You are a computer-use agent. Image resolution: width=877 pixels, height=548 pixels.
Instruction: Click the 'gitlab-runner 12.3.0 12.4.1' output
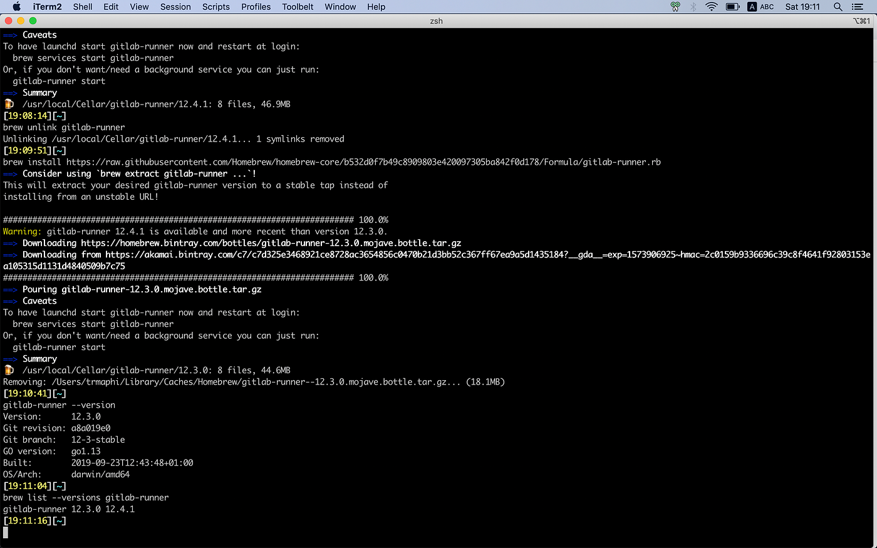tap(69, 509)
